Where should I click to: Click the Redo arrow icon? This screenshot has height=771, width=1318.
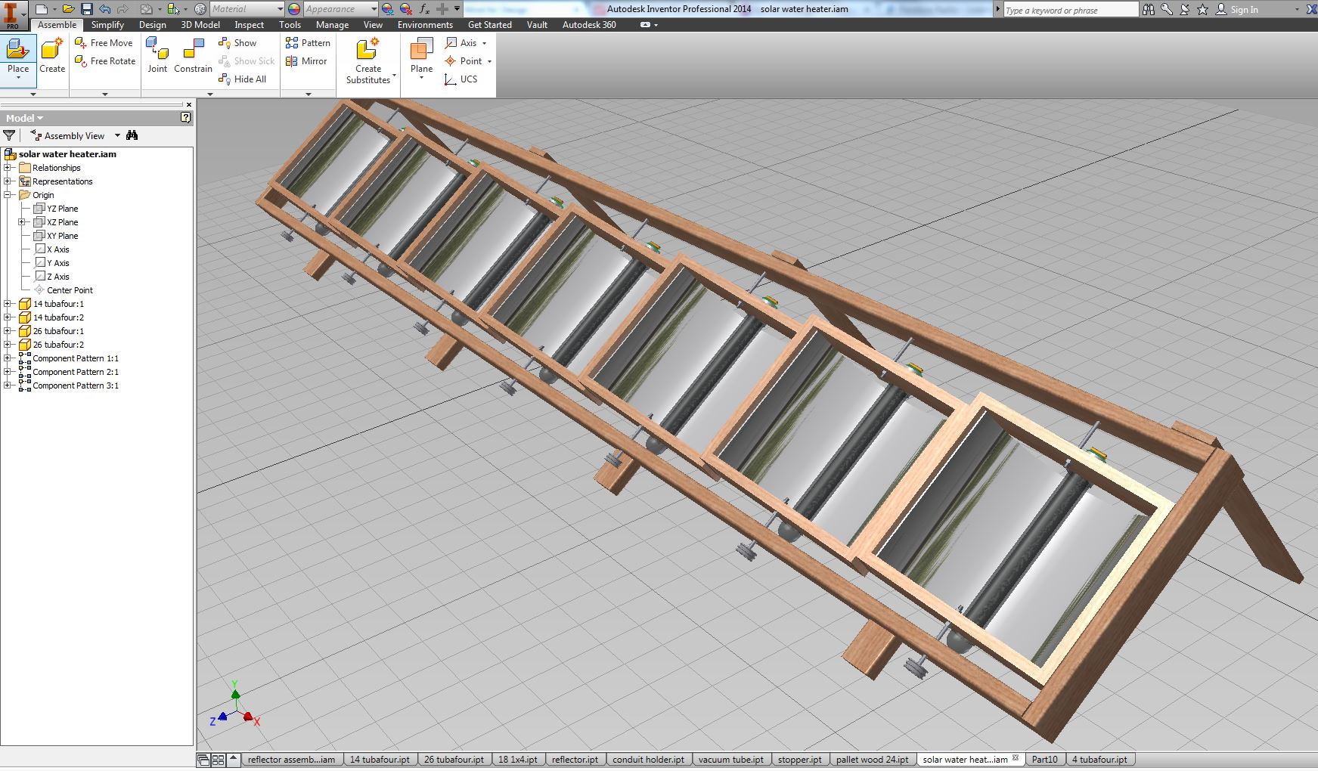coord(122,9)
